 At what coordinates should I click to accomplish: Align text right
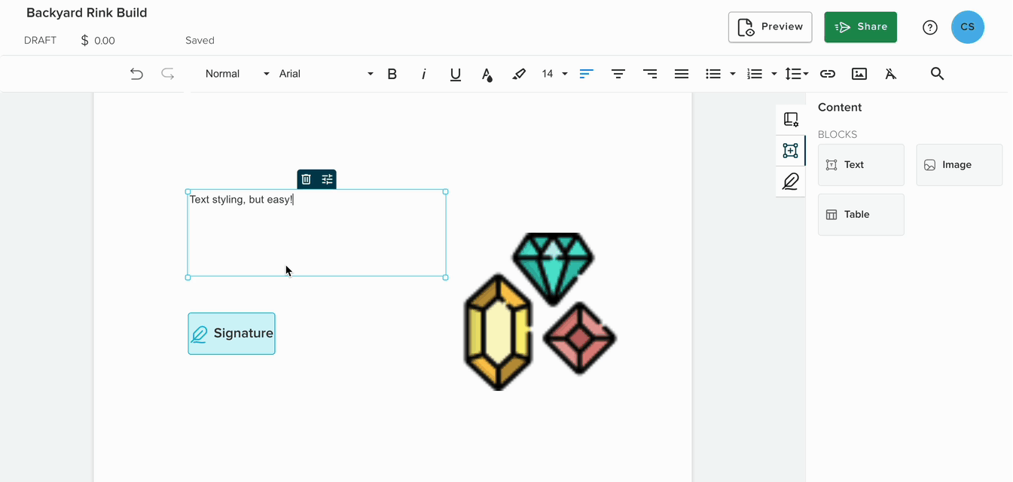(650, 74)
